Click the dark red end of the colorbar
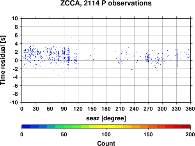195x146 pixels. (186, 127)
